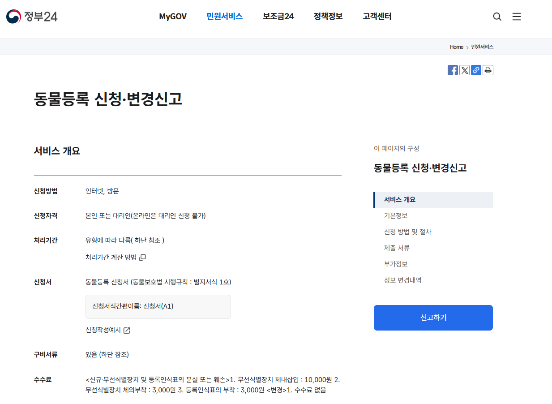Share the page on Facebook
Screen dimensions: 552x404
(453, 70)
